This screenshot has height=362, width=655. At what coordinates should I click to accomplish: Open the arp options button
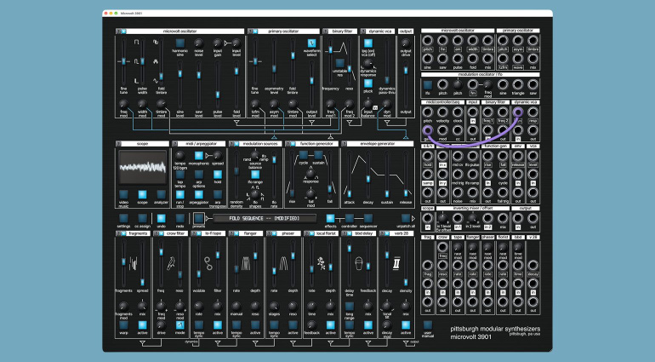coord(199,175)
